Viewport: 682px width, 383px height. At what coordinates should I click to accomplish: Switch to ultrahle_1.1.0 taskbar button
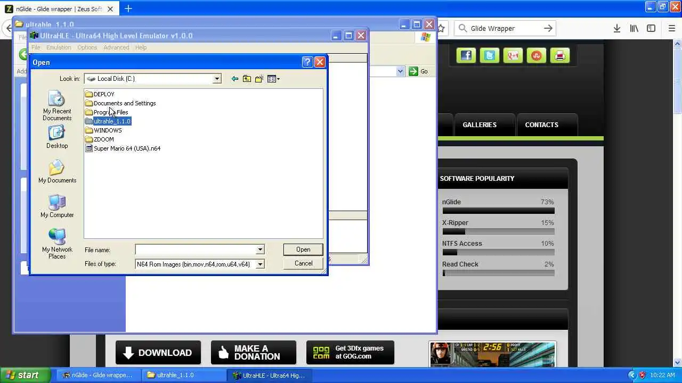point(183,375)
